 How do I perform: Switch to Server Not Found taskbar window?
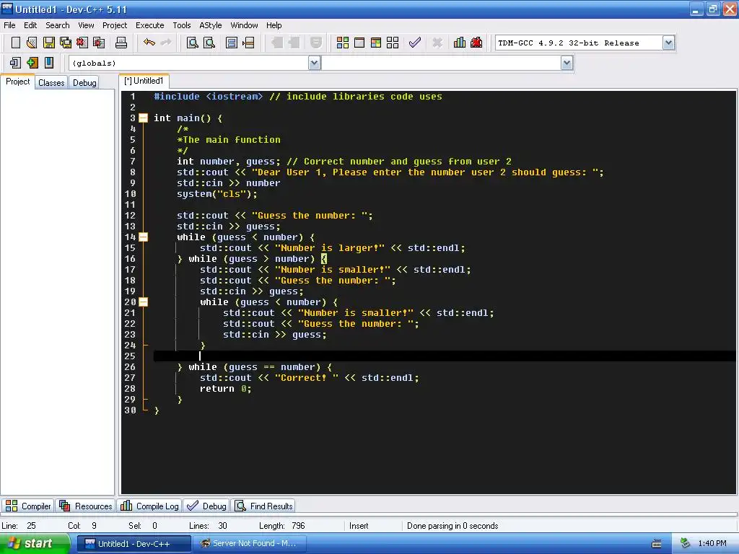(x=249, y=544)
